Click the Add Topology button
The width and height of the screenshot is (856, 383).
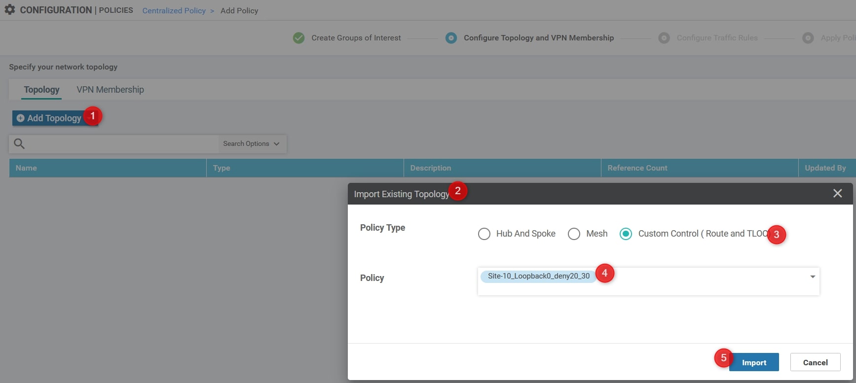[49, 118]
